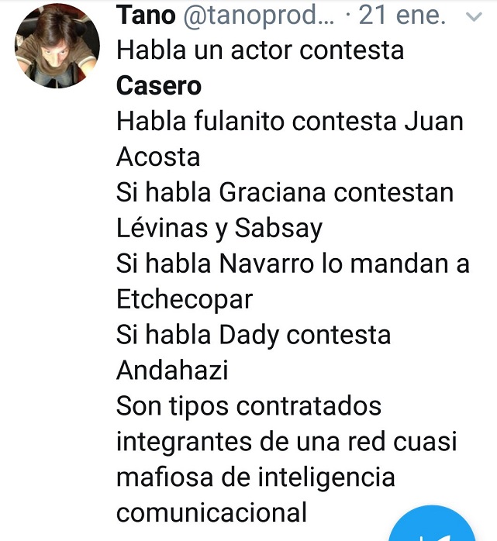The image size is (497, 541).
Task: Tap the name Etchecopar
Action: [x=185, y=299]
